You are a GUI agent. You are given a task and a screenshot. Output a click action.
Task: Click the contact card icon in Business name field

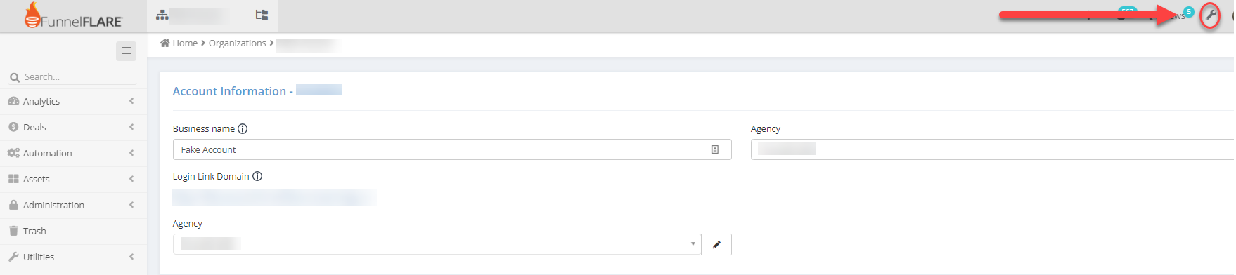(715, 149)
